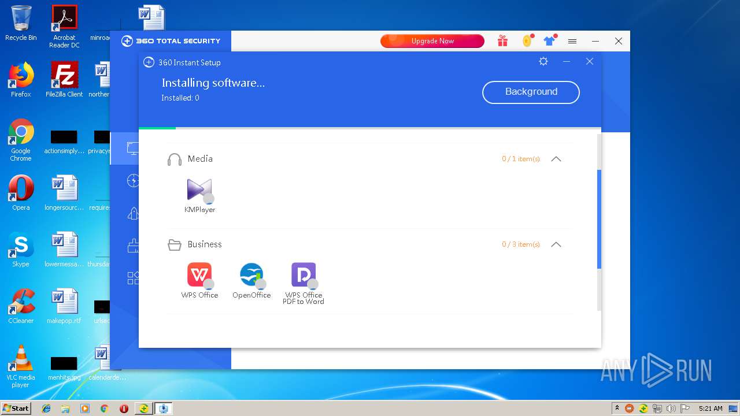Screen dimensions: 740x416
Task: Open menhits.jpg file on desktop
Action: (x=64, y=369)
